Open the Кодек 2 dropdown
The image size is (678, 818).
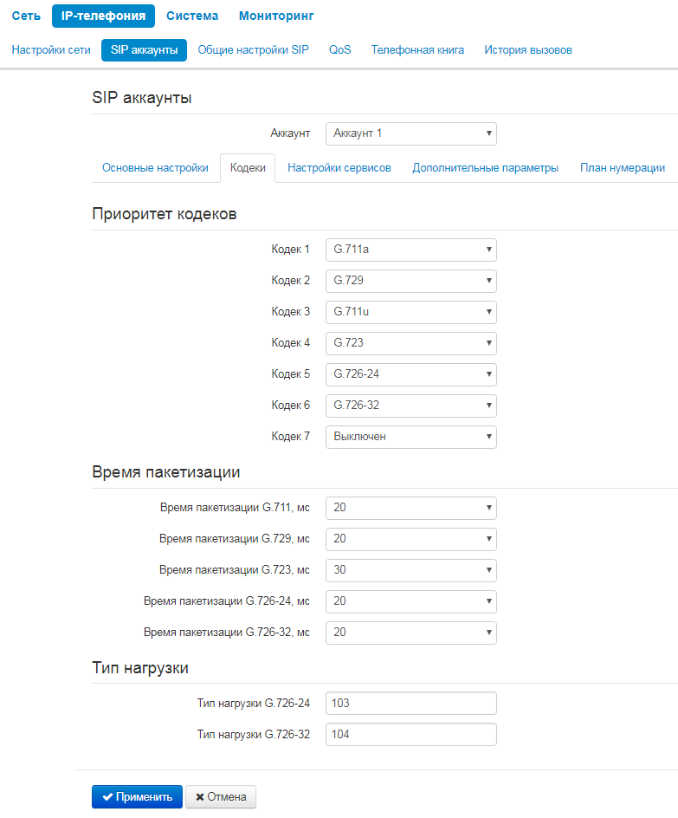(x=410, y=281)
